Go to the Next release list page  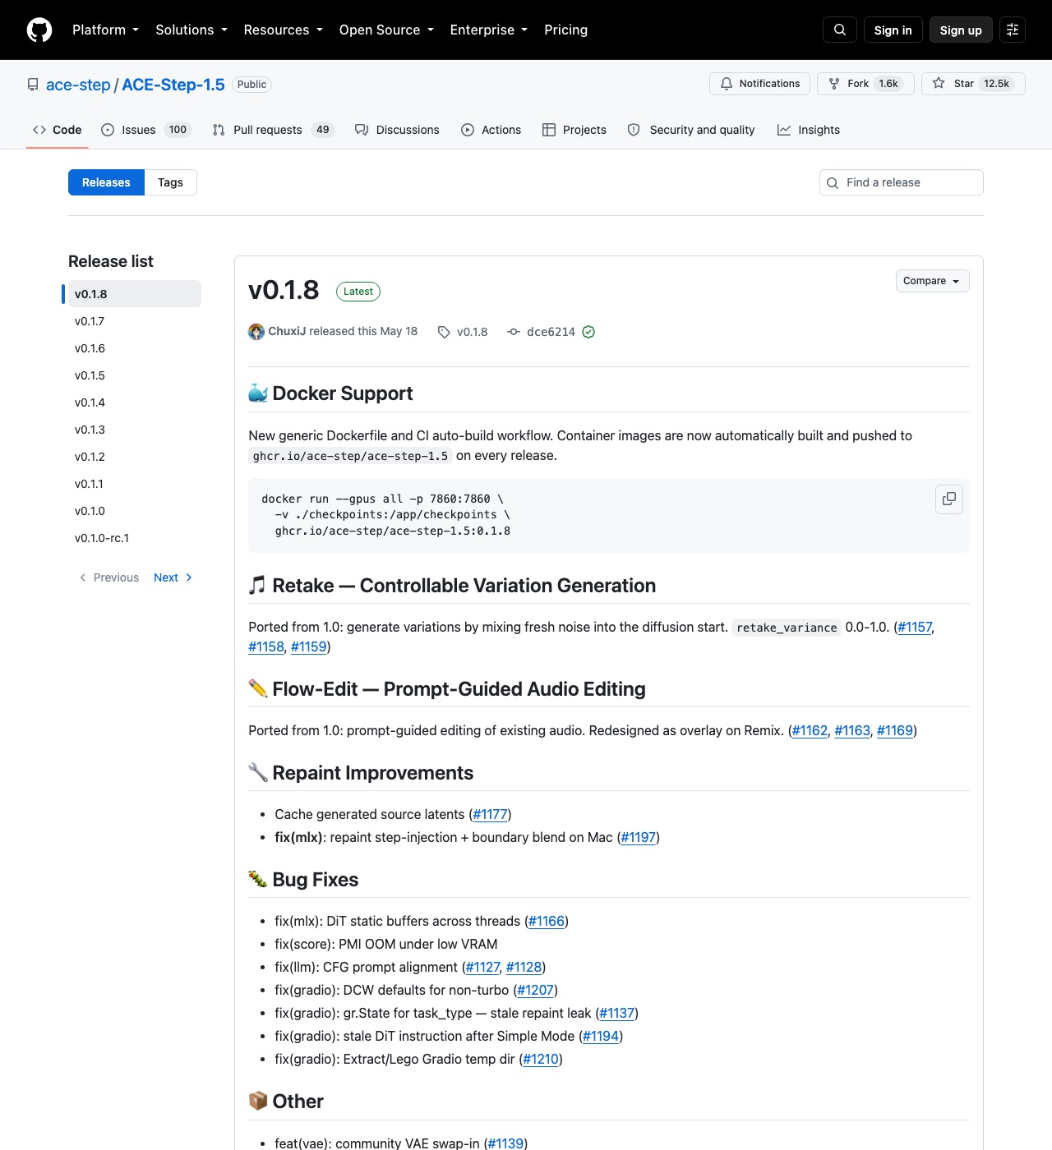(173, 577)
